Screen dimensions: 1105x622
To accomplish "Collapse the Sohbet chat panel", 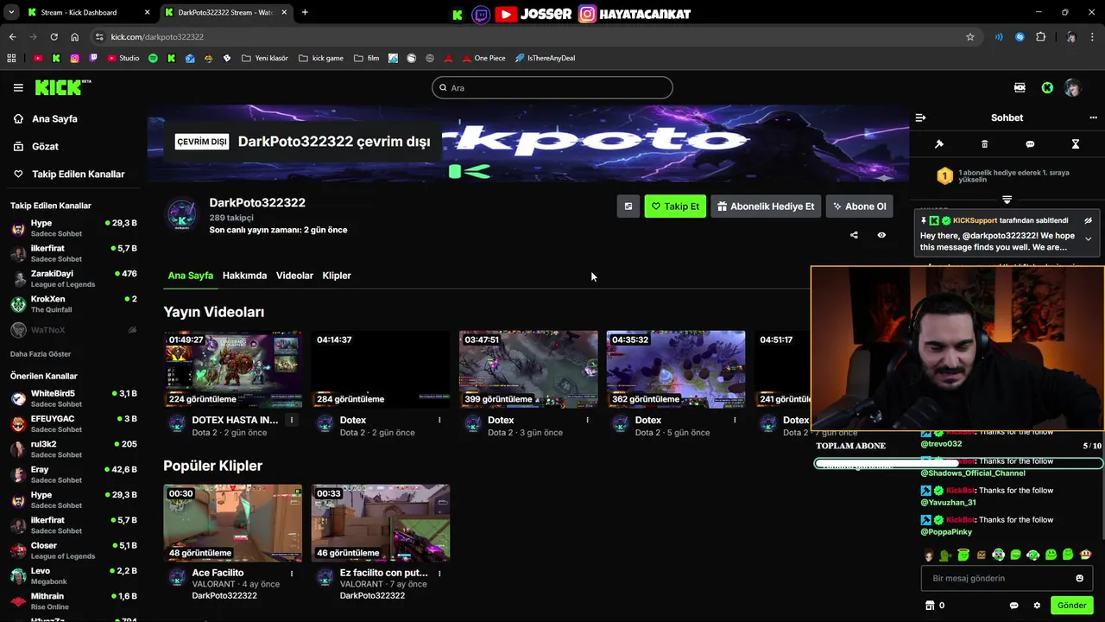I will tap(920, 117).
